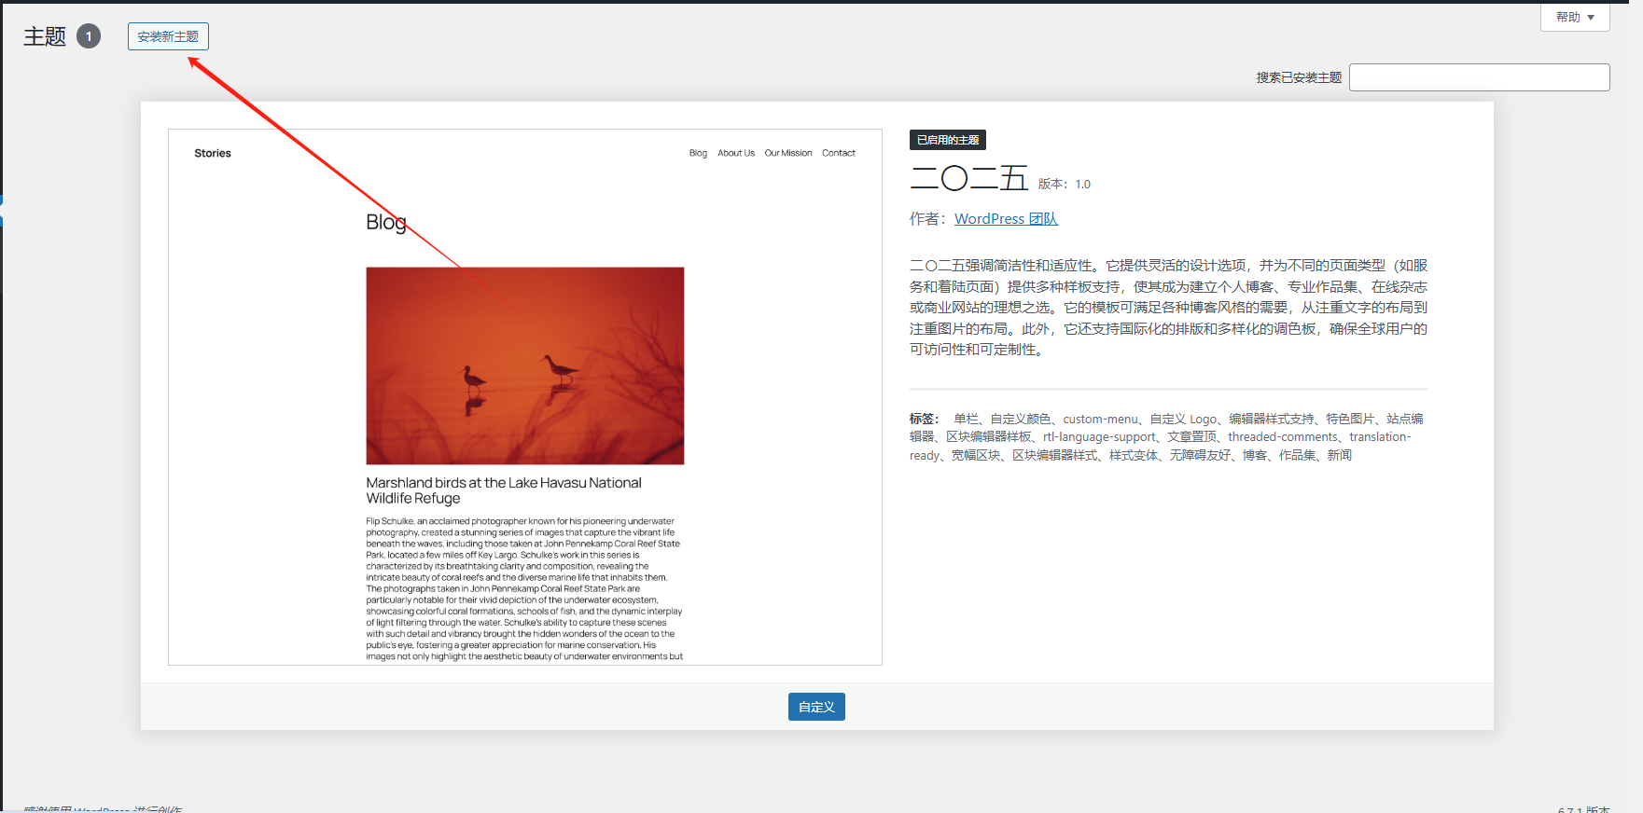Image resolution: width=1643 pixels, height=813 pixels.
Task: Click the 搜索已安装主题 label
Action: click(x=1299, y=77)
